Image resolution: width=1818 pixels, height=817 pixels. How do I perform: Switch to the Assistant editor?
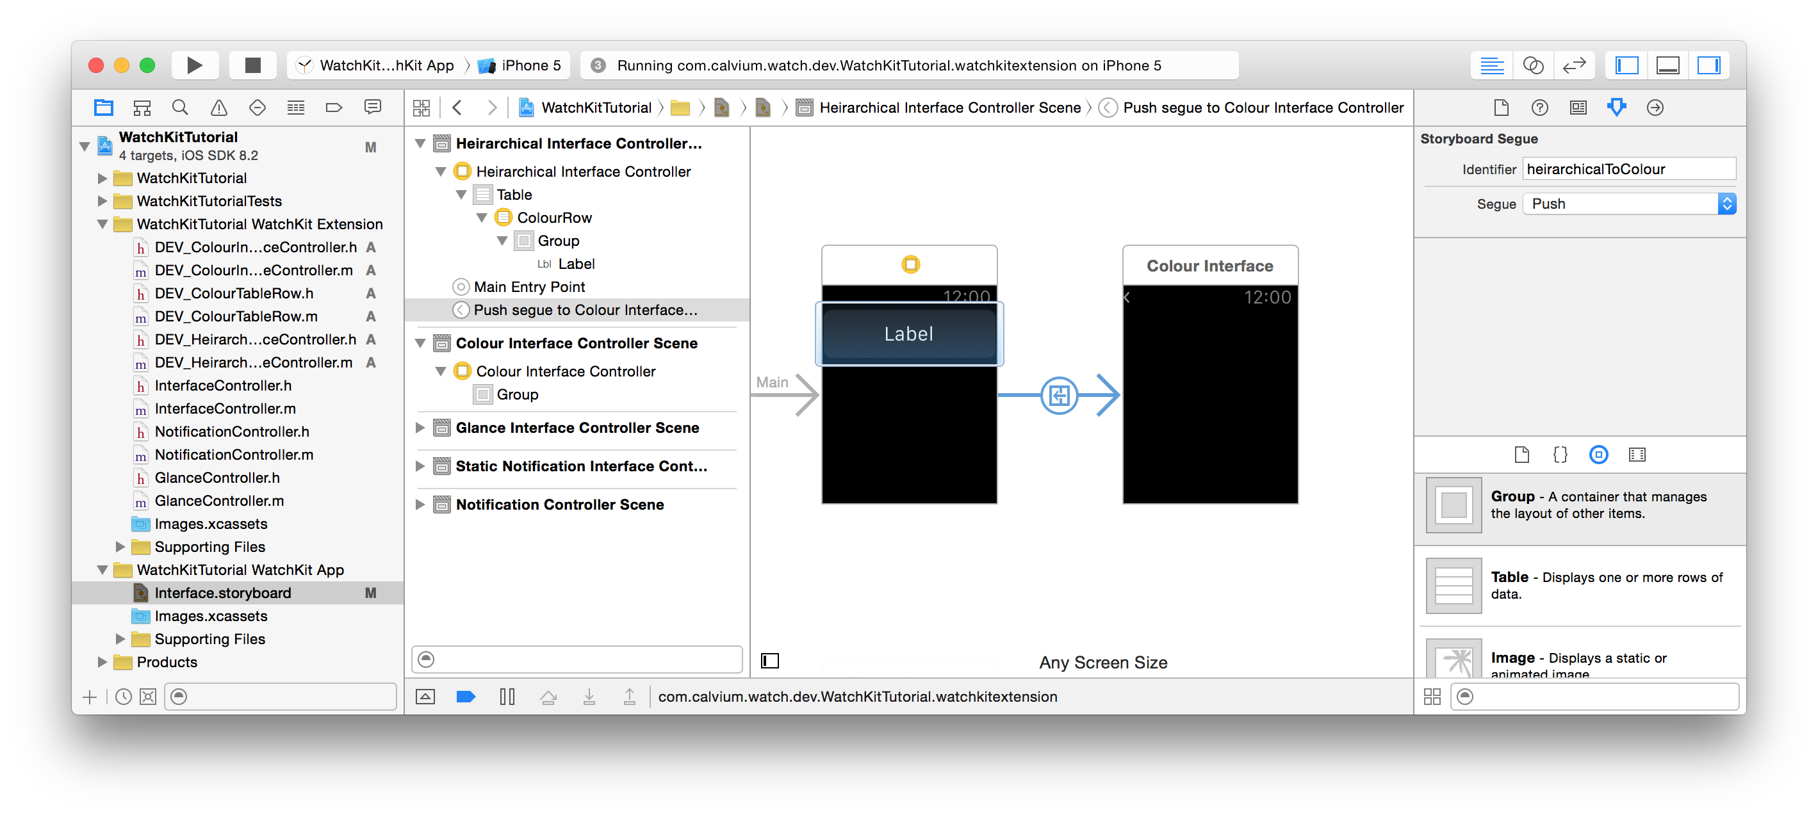(x=1533, y=65)
